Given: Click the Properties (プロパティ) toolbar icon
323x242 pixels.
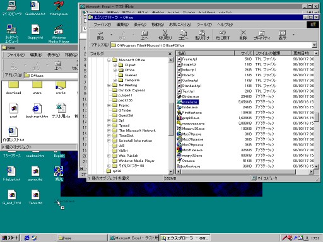Looking at the screenshot, I should 262,35.
